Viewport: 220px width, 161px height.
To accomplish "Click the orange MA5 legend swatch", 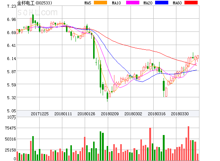I will point(100,3).
